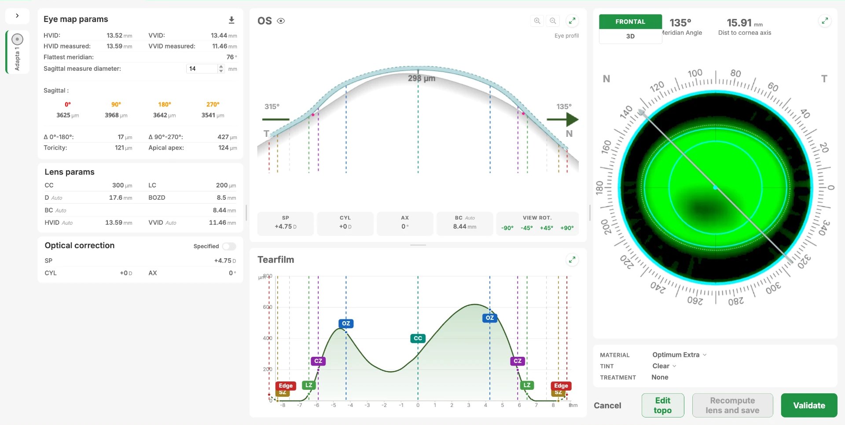Click the CC value 300 µm in Lens params
The width and height of the screenshot is (845, 425).
(122, 185)
